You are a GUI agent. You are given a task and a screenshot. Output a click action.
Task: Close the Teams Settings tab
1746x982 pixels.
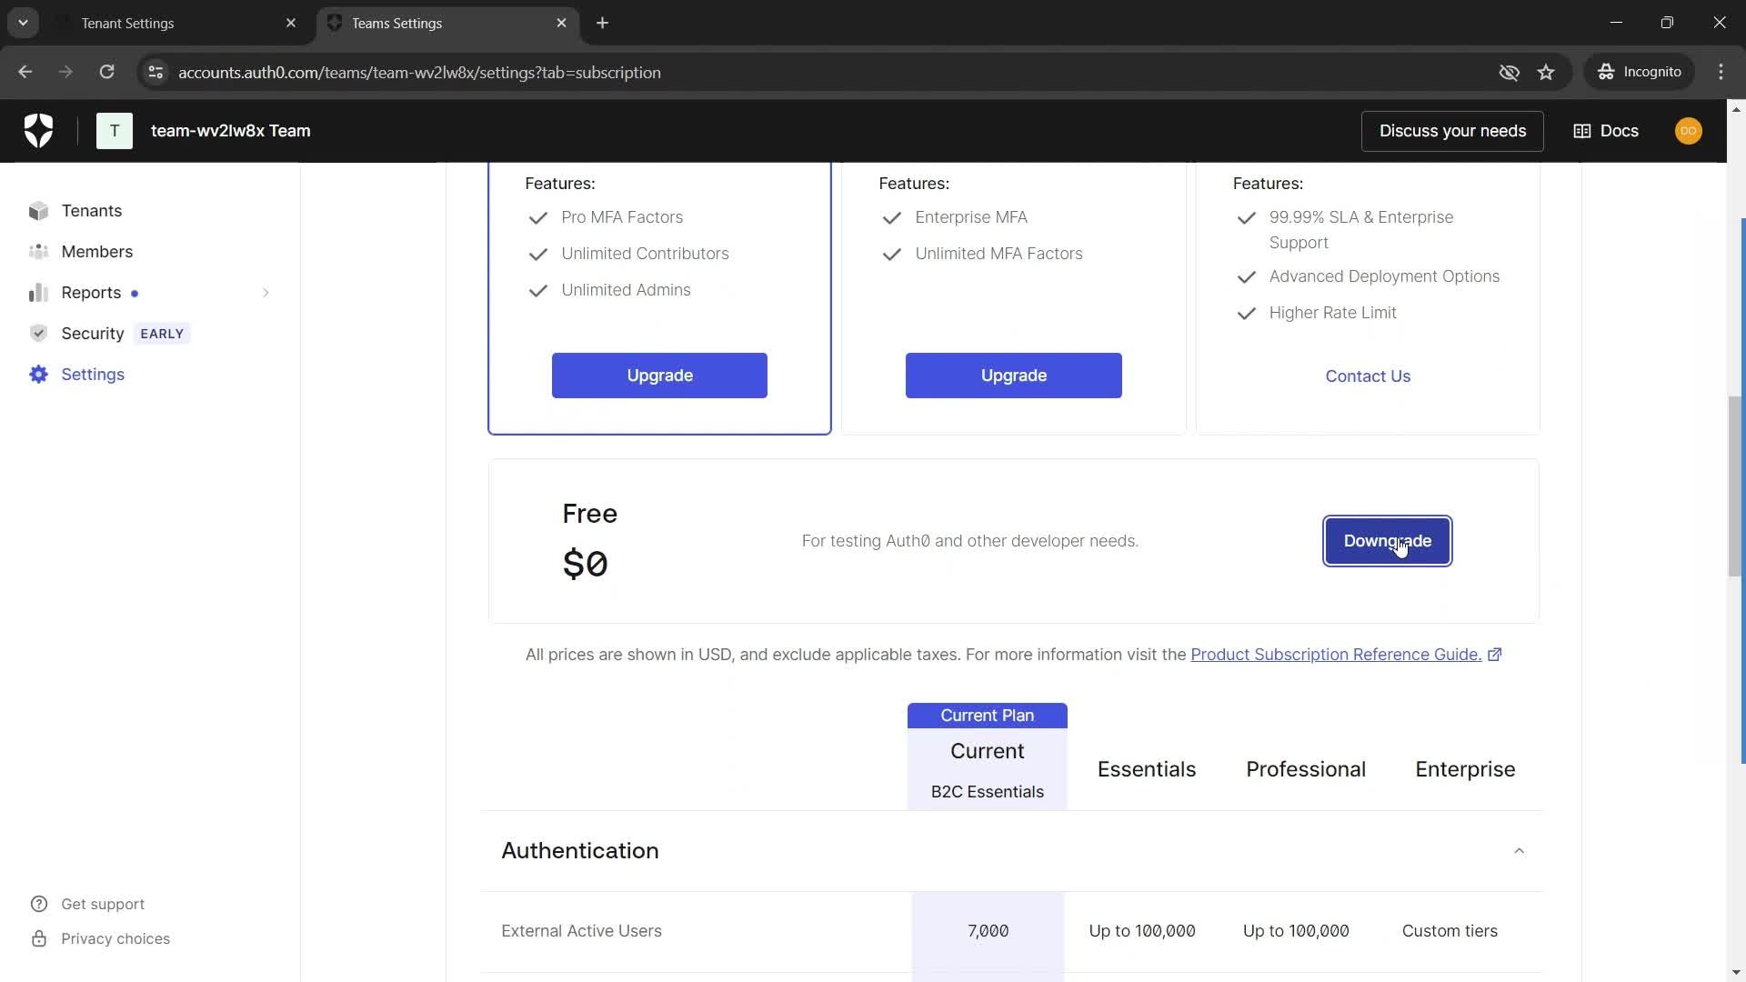tap(561, 23)
